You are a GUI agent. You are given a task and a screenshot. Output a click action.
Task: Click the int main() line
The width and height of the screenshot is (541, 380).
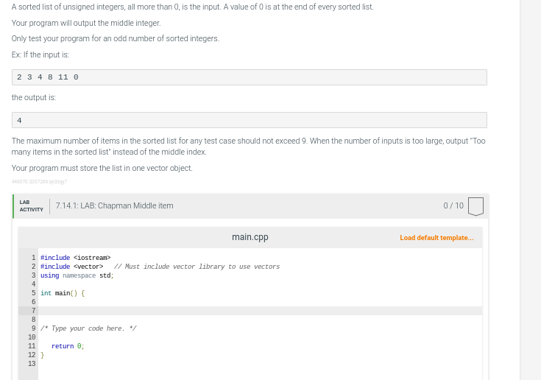[x=63, y=293]
